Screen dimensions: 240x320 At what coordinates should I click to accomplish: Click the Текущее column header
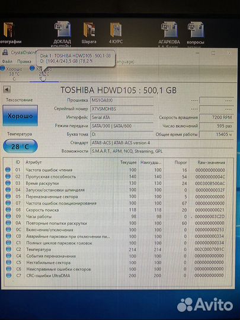coord(128,162)
